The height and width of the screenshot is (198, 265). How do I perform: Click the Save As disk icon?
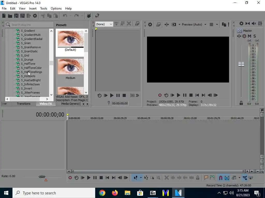click(23, 16)
